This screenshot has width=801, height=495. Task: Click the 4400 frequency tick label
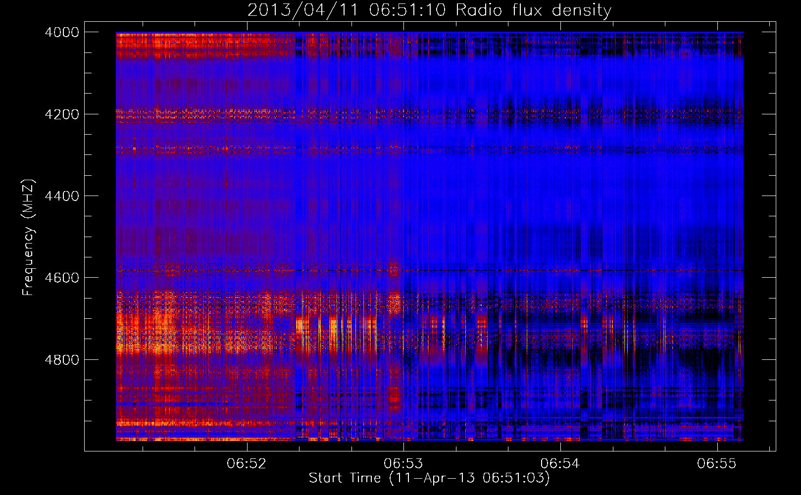(62, 196)
